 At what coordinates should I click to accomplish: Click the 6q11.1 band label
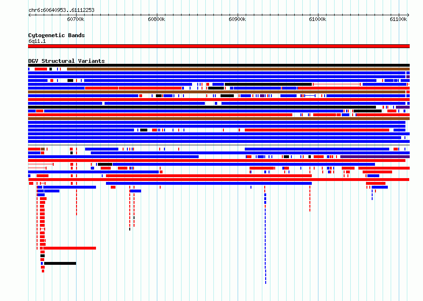(37, 41)
